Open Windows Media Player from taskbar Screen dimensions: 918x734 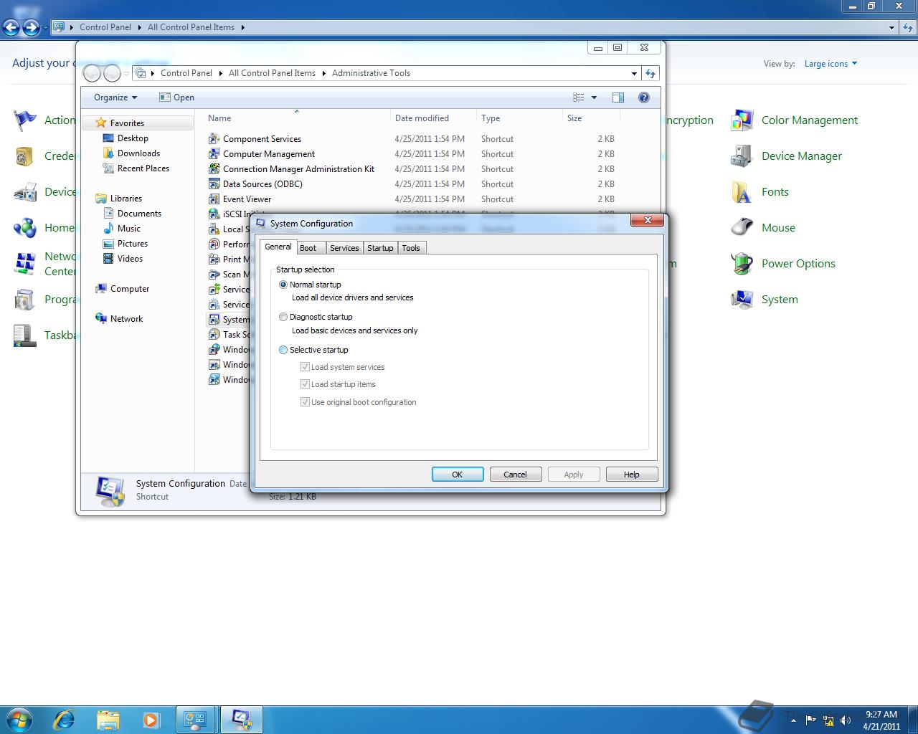(x=151, y=720)
